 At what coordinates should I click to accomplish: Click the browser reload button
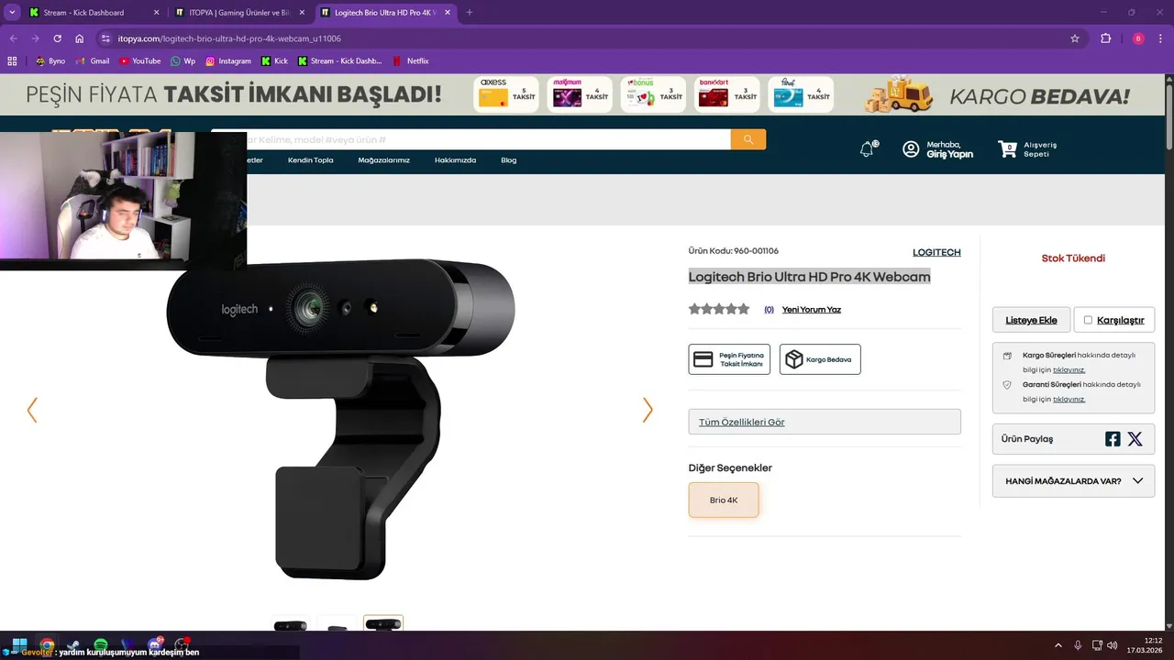coord(57,38)
